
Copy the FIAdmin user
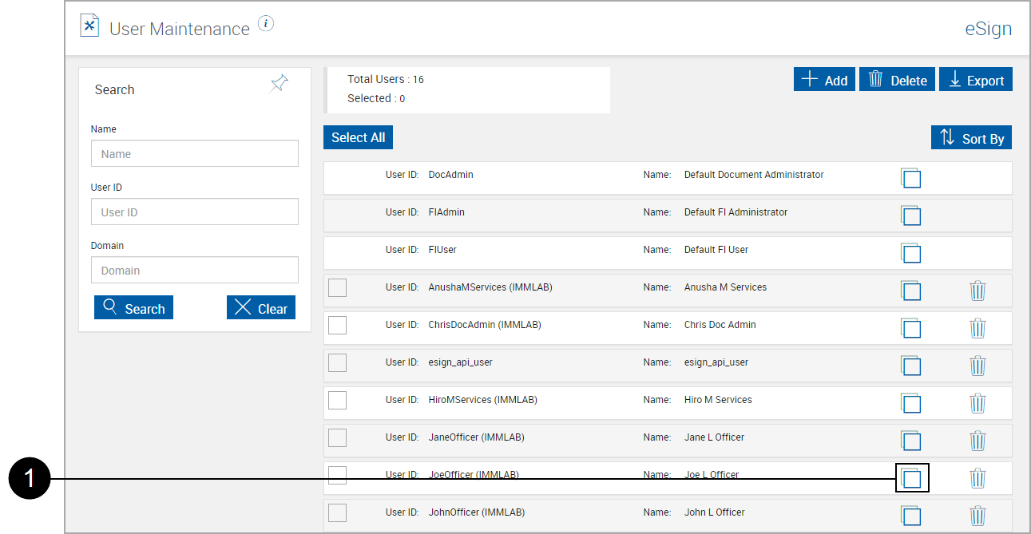(910, 216)
